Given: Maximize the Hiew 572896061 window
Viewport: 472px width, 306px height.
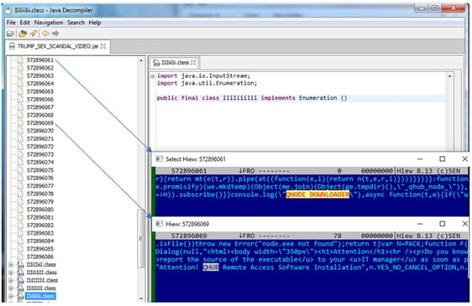Looking at the screenshot, I should click(443, 158).
